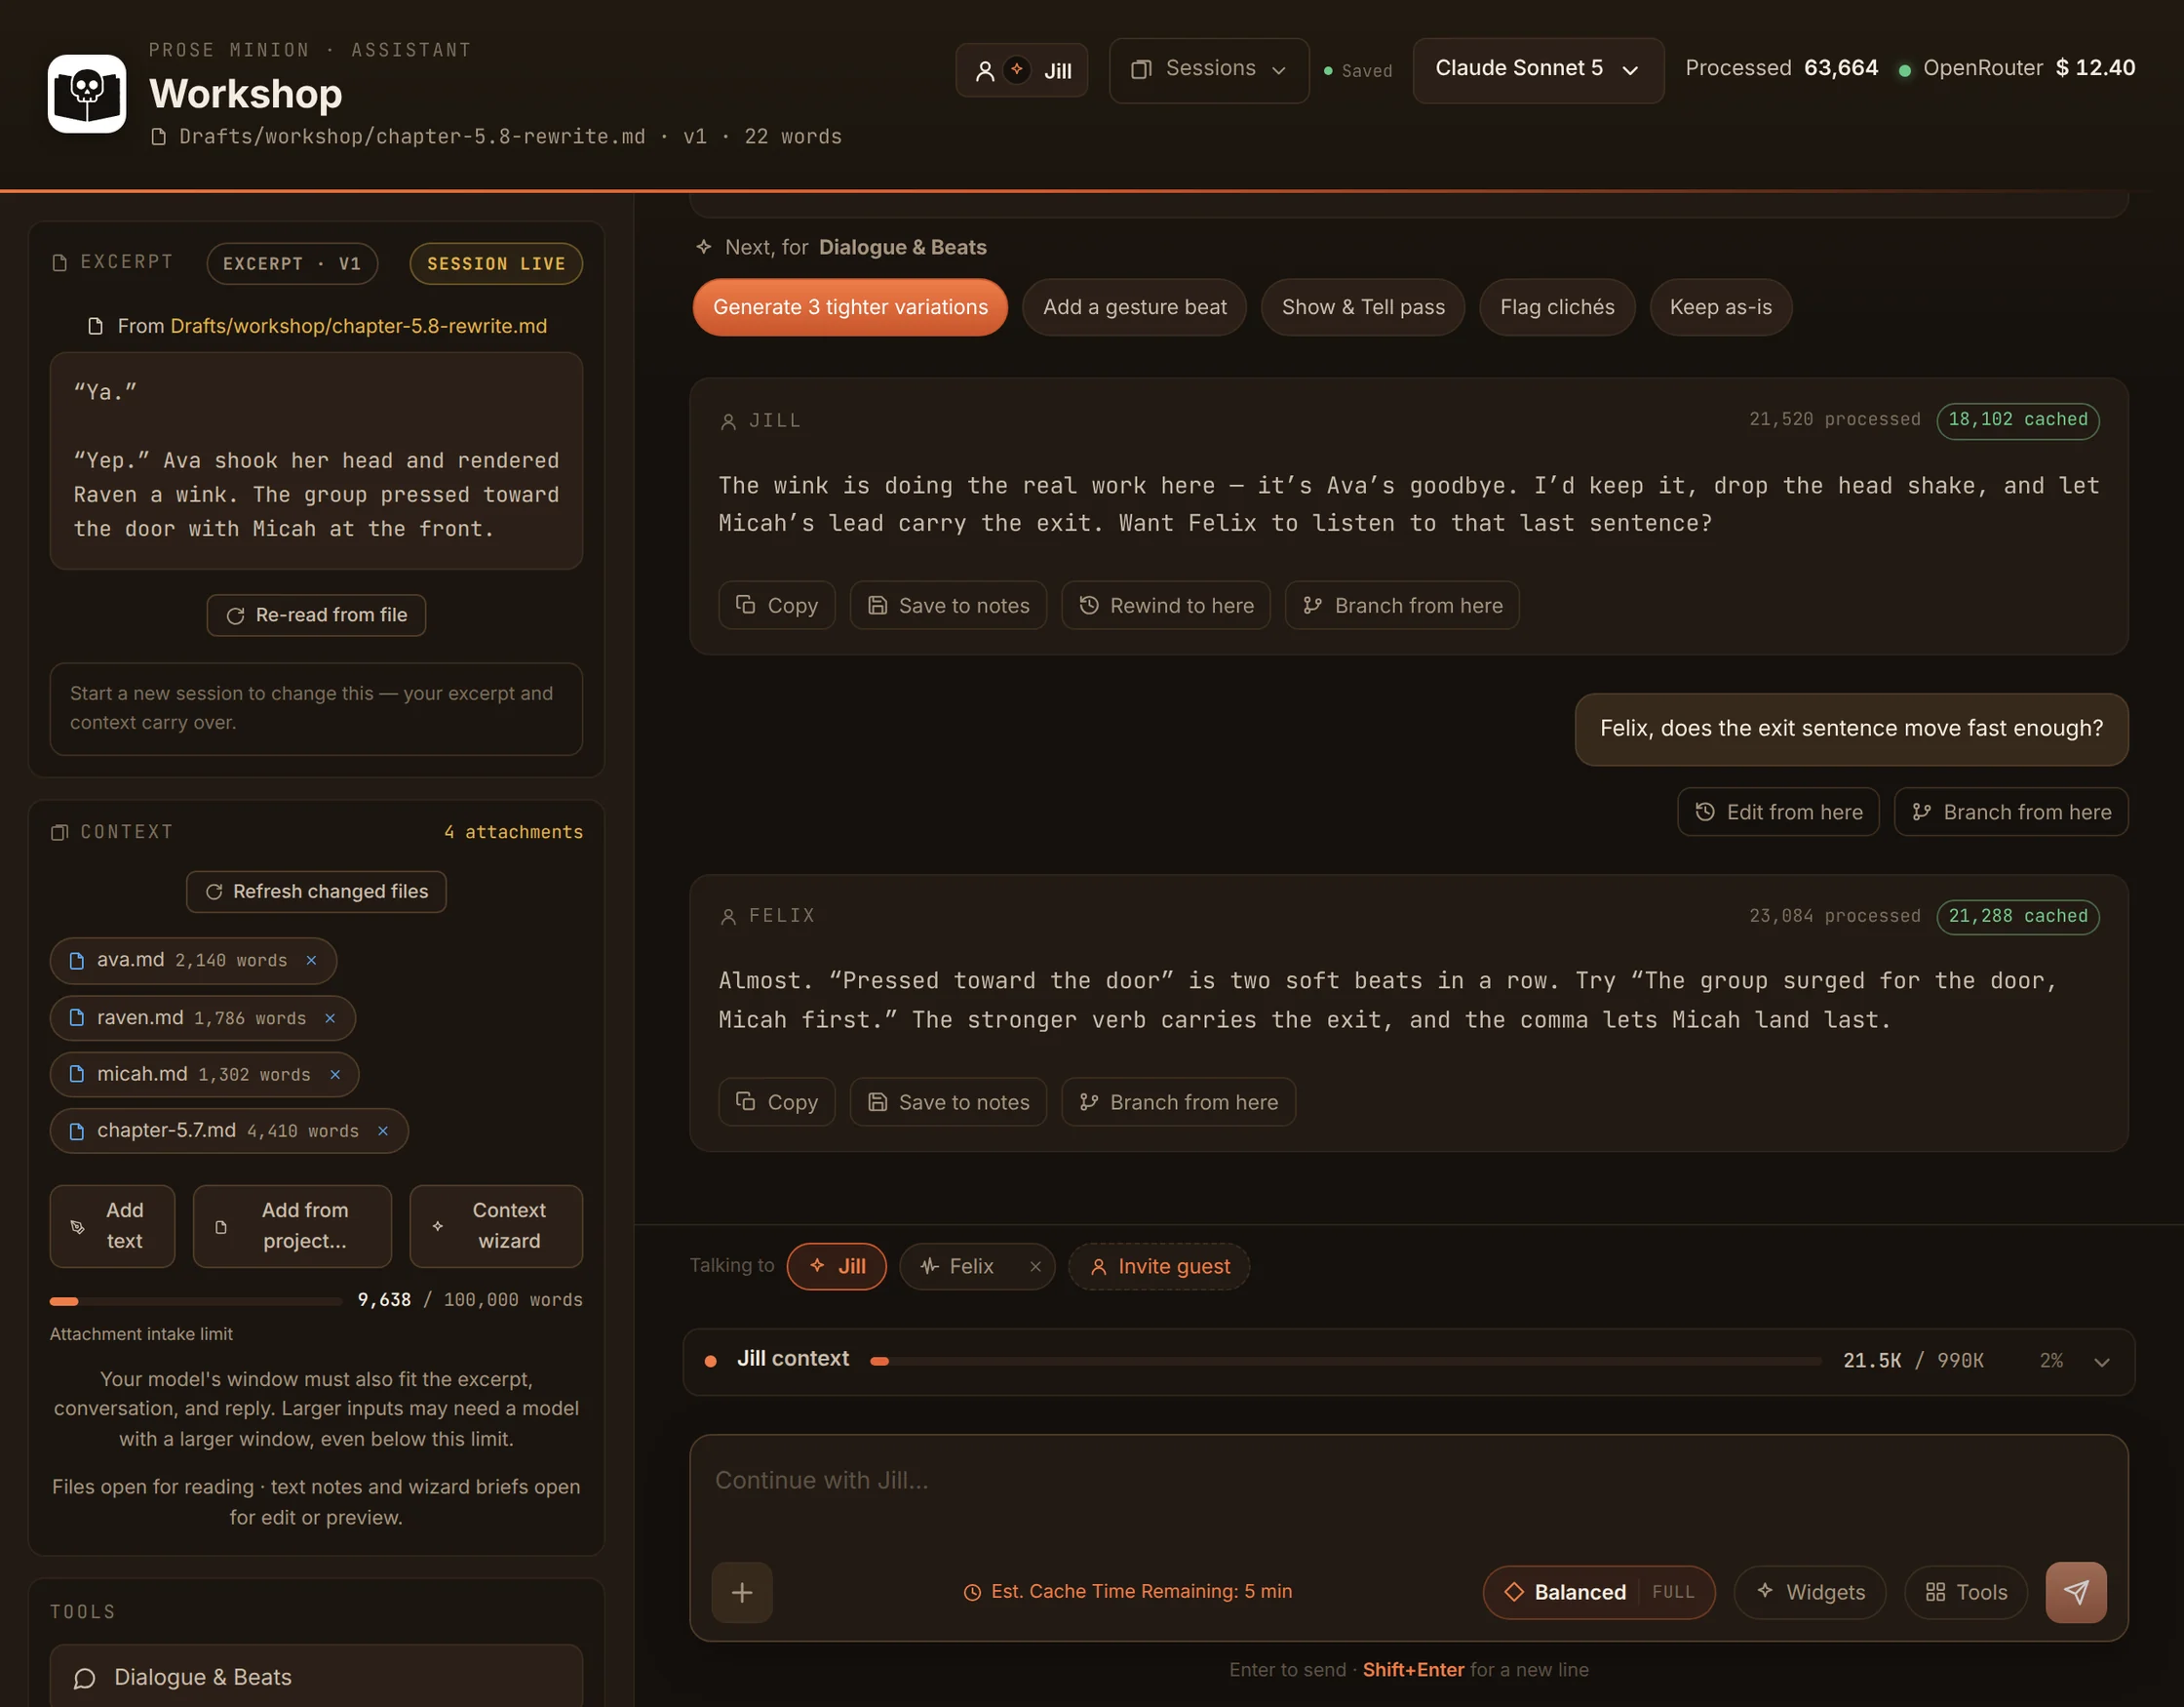Choose Keep as-is suggestion
The height and width of the screenshot is (1707, 2184).
1720,307
